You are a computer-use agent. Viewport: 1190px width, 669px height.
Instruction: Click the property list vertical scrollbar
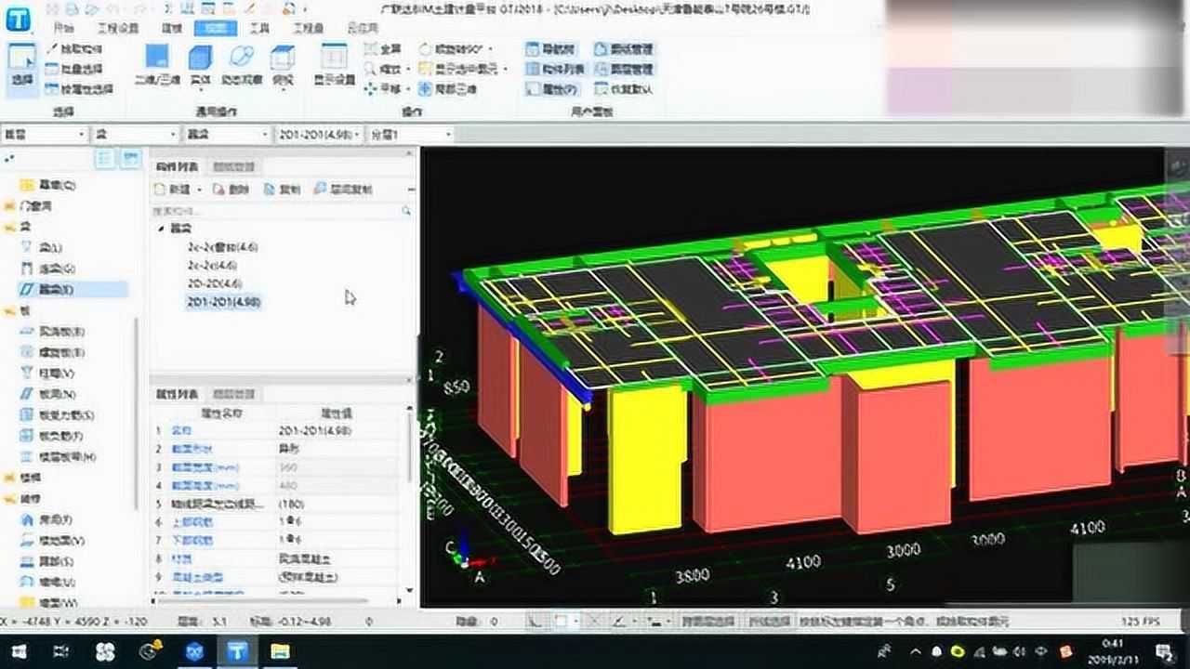coord(411,446)
